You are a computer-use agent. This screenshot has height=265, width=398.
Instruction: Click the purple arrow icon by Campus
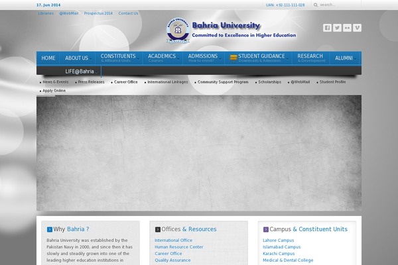pos(266,229)
